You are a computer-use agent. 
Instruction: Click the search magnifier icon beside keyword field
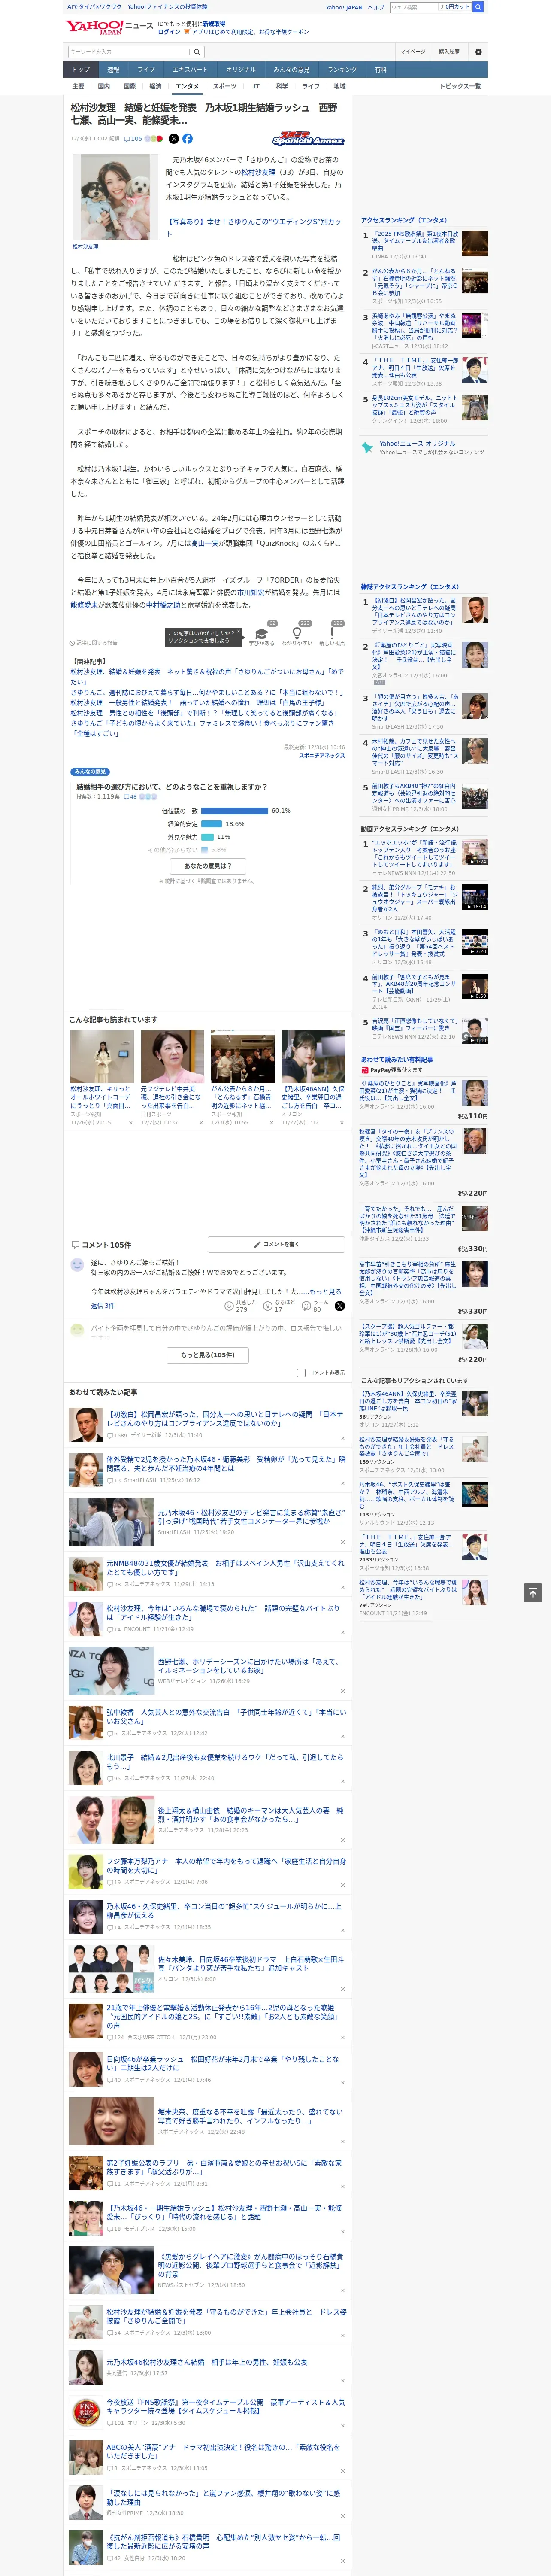[197, 52]
